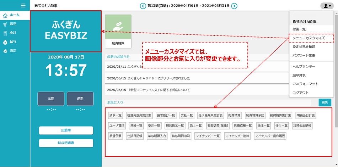Image resolution: width=338 pixels, height=167 pixels.
Task: Open favorite 受注一覧
Action: coord(154,126)
